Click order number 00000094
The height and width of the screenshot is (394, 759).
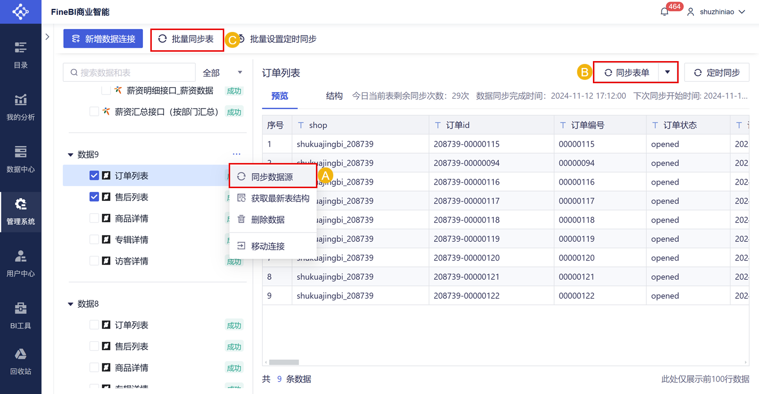pyautogui.click(x=577, y=163)
